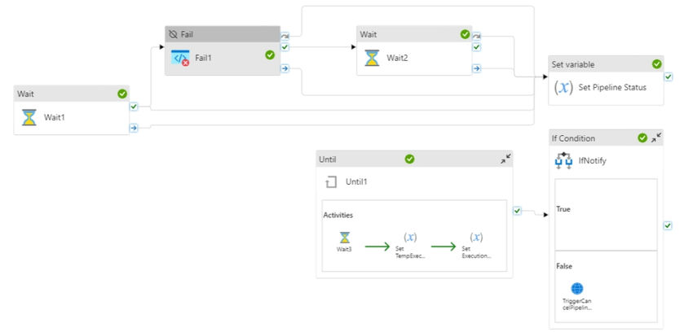Click the True branch area of IfNotify
This screenshot has width=693, height=336.
click(x=606, y=215)
